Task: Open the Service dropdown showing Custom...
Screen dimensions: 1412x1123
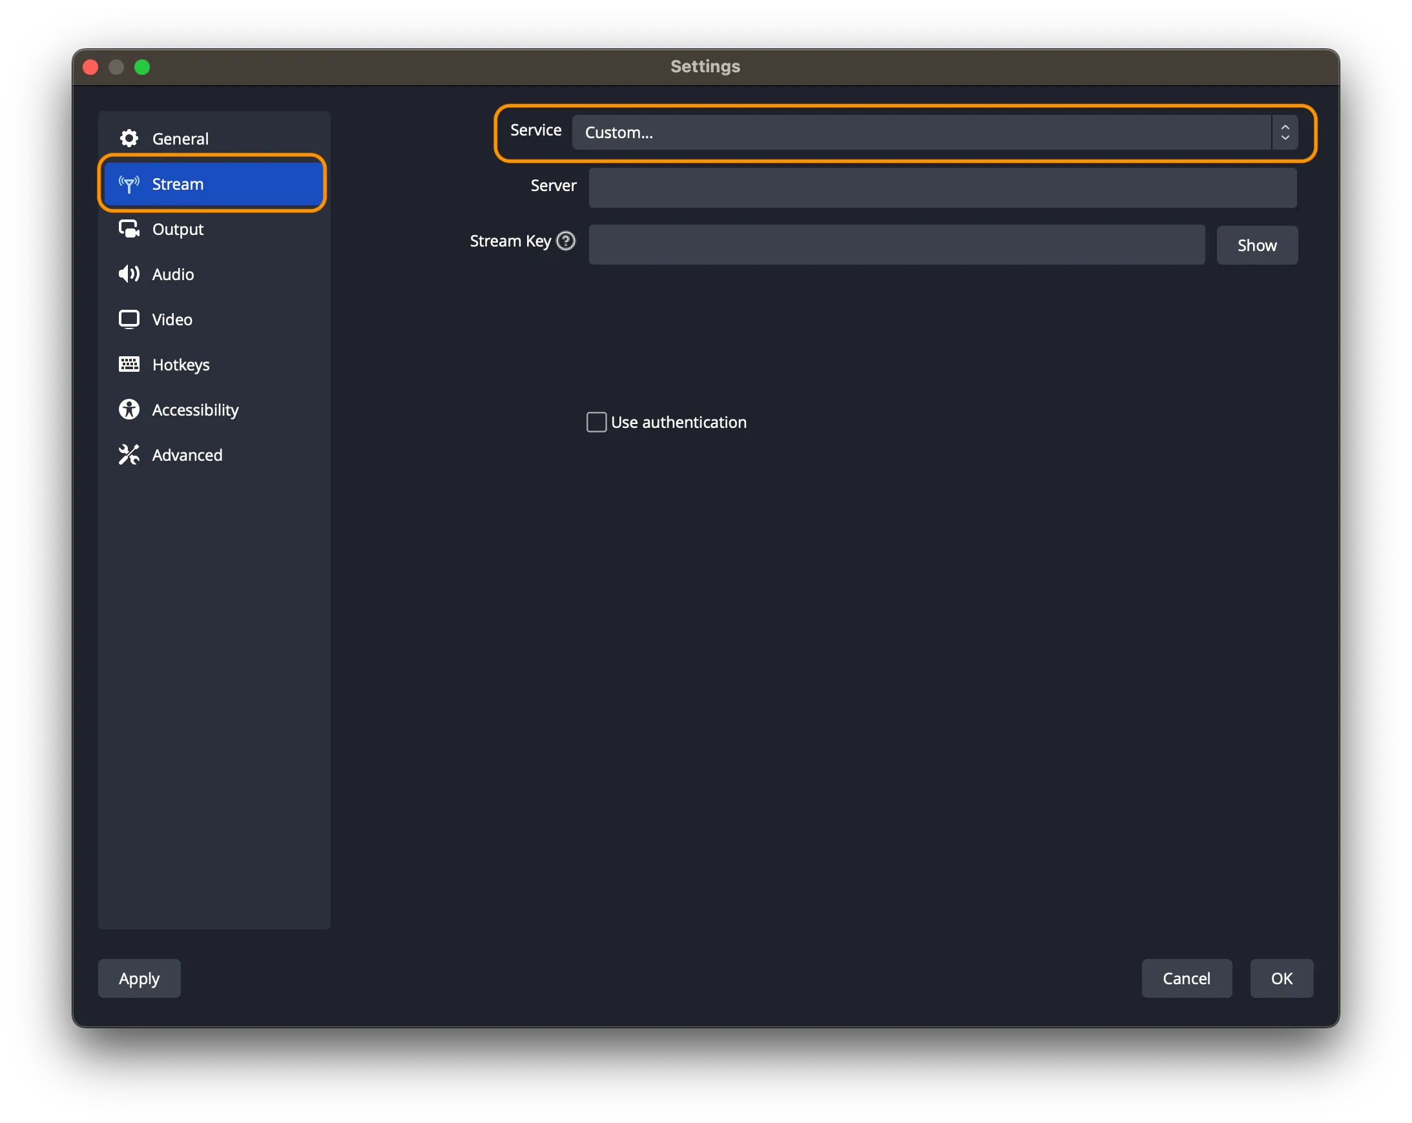Action: [x=935, y=132]
